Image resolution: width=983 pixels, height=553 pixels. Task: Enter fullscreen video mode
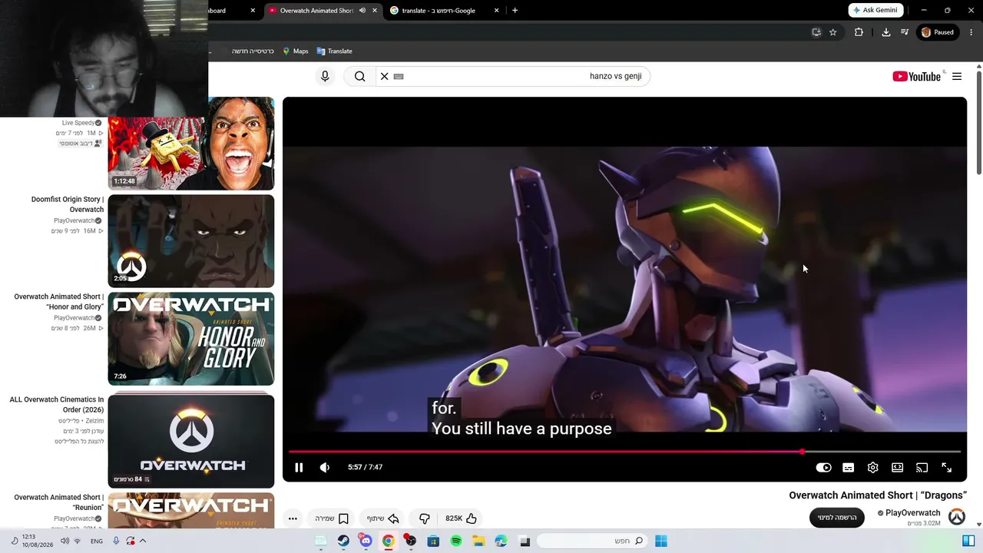[x=946, y=467]
